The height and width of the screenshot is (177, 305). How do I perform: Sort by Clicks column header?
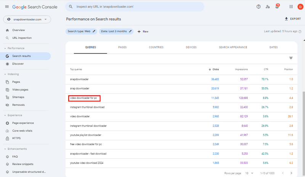pos(214,69)
